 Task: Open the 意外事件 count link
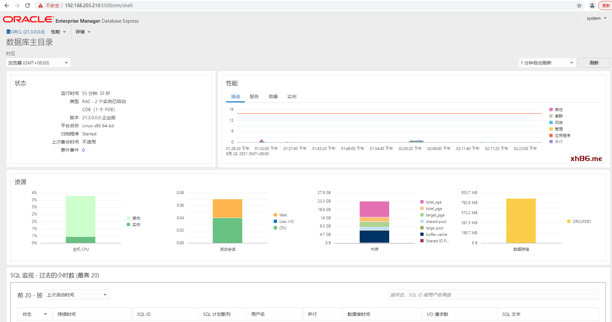[x=83, y=150]
